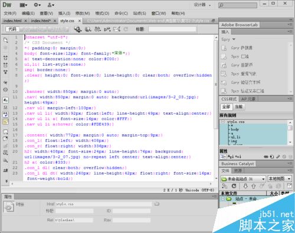The height and width of the screenshot is (233, 295).
Task: Toggle Syntax Error Alerts in info bar
Action: point(5,122)
